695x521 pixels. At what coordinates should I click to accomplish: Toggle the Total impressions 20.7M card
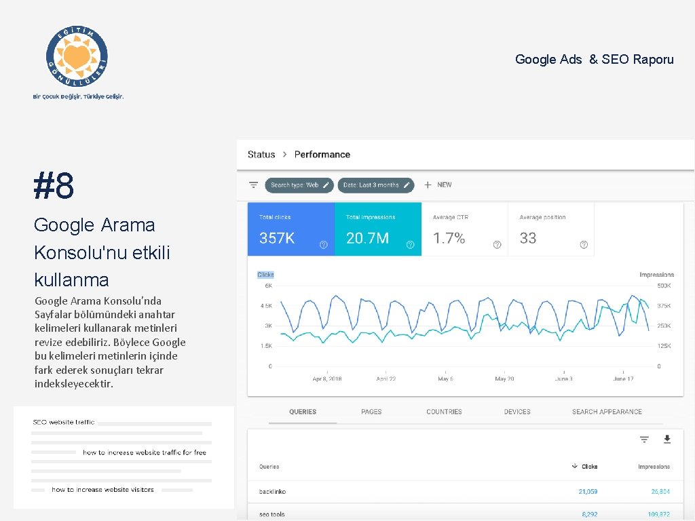pyautogui.click(x=377, y=229)
